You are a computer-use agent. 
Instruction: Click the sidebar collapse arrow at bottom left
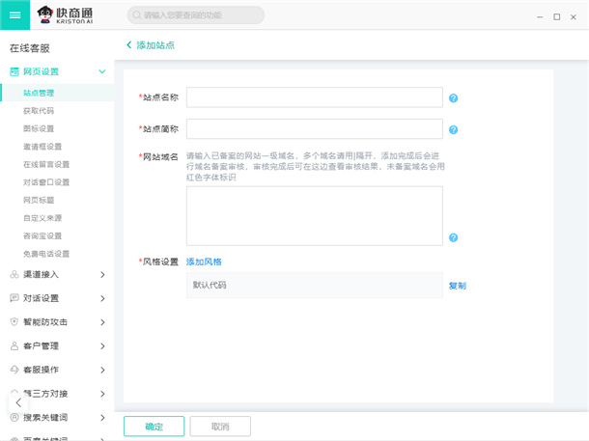tap(17, 402)
